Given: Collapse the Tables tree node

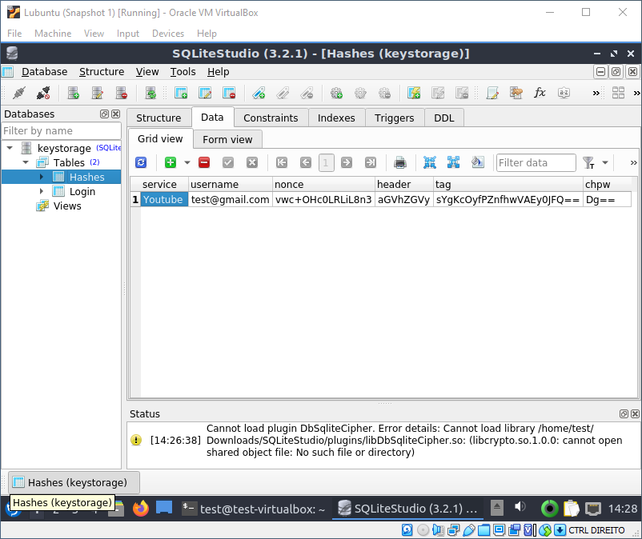Looking at the screenshot, I should point(26,162).
